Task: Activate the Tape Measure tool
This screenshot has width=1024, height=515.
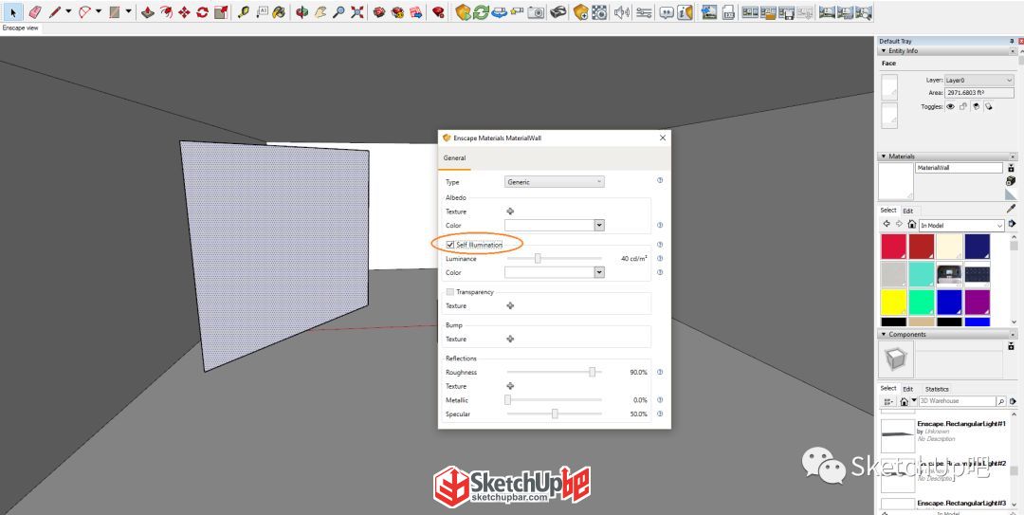Action: point(244,12)
